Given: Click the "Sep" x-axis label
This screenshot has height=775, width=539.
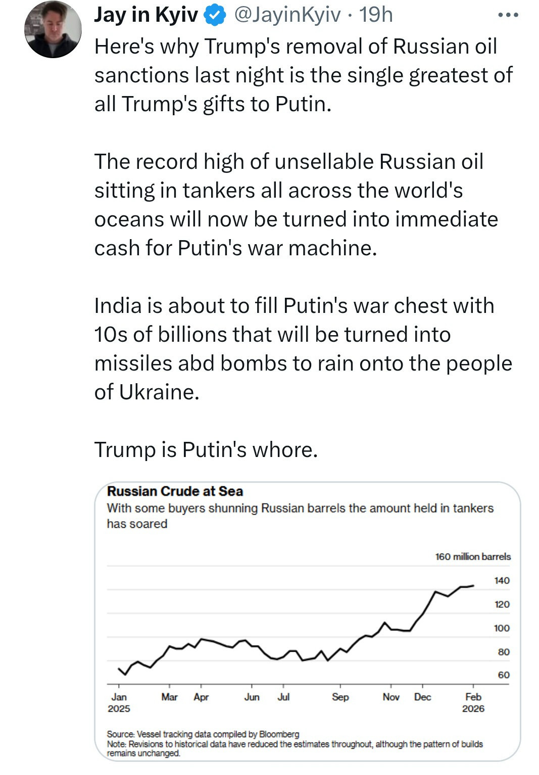Looking at the screenshot, I should coord(340,697).
